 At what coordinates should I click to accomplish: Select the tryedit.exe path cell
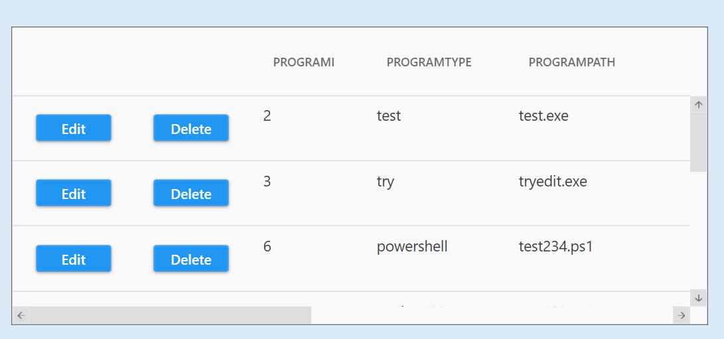pos(553,181)
